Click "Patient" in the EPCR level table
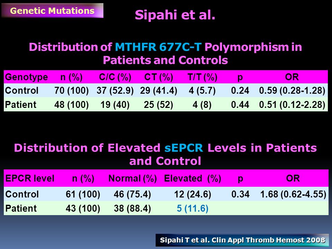Viewport: 332px width, 249px height. (21, 208)
